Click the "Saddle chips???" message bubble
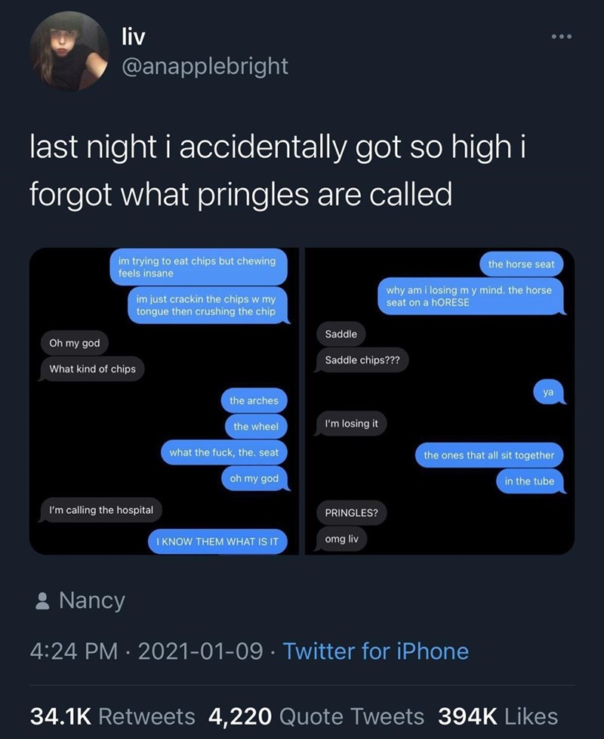The width and height of the screenshot is (604, 739). (x=362, y=360)
